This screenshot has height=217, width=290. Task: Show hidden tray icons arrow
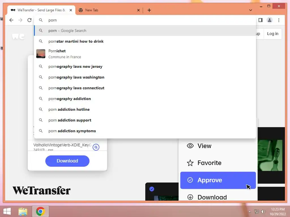point(250,212)
